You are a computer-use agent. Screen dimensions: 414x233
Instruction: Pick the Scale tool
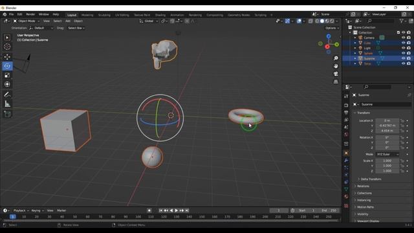click(7, 75)
